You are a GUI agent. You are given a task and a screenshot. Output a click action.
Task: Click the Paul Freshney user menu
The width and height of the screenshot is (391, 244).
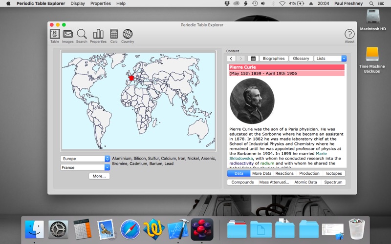coord(348,3)
